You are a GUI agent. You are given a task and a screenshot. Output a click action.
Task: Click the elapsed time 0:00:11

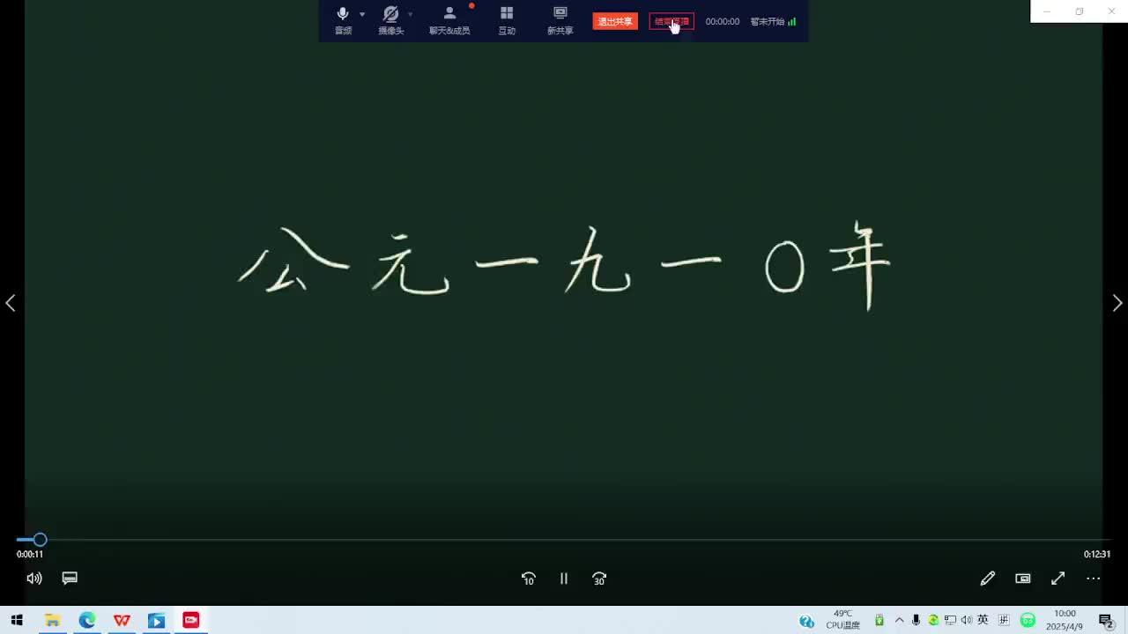pos(30,554)
